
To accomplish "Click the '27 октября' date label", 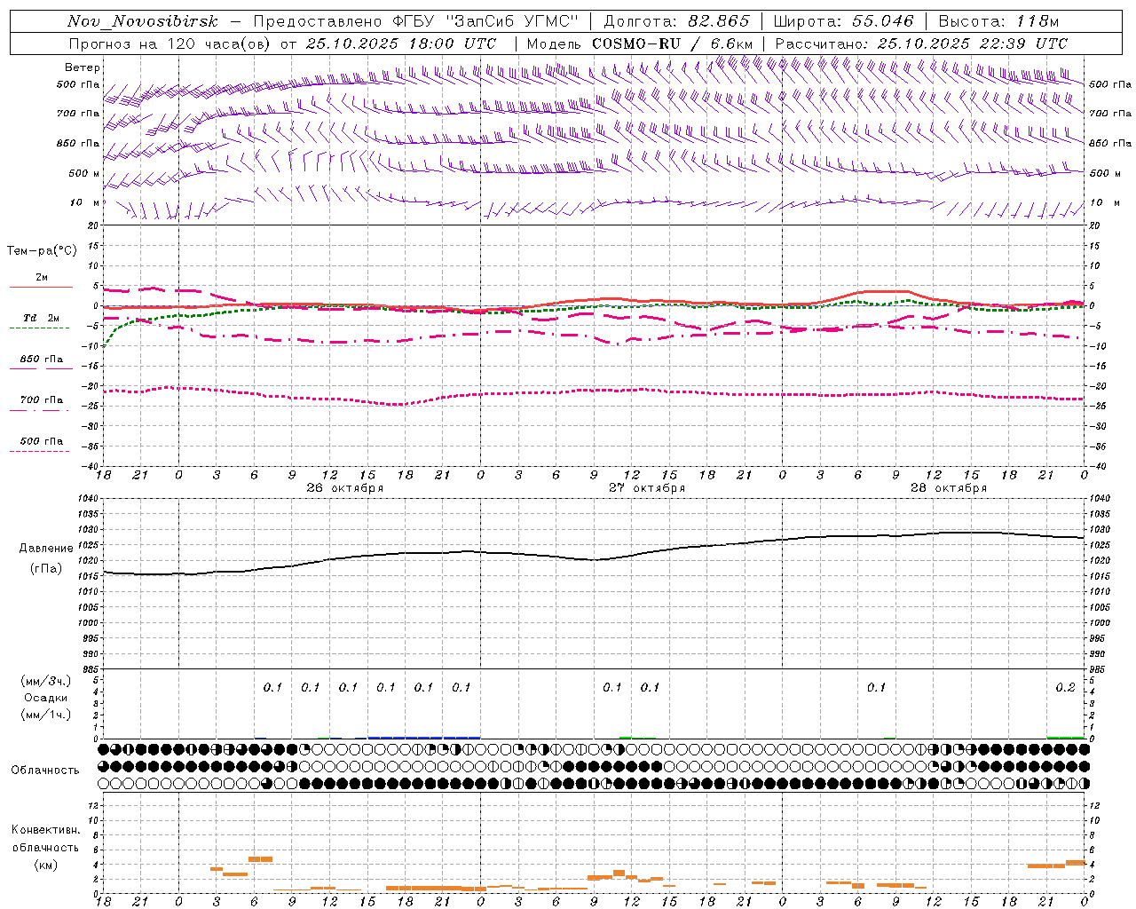I will [646, 488].
